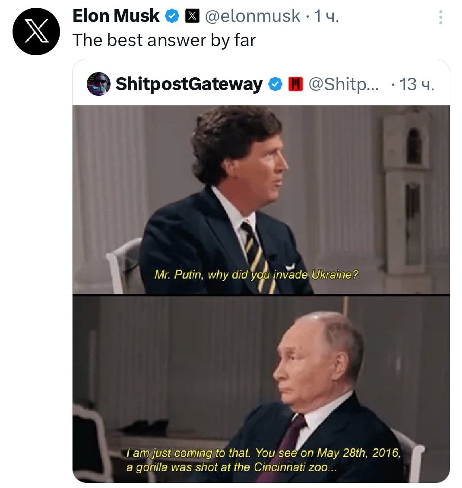The image size is (462, 488).
Task: Open the top meme panel with the interviewer
Action: point(261,200)
